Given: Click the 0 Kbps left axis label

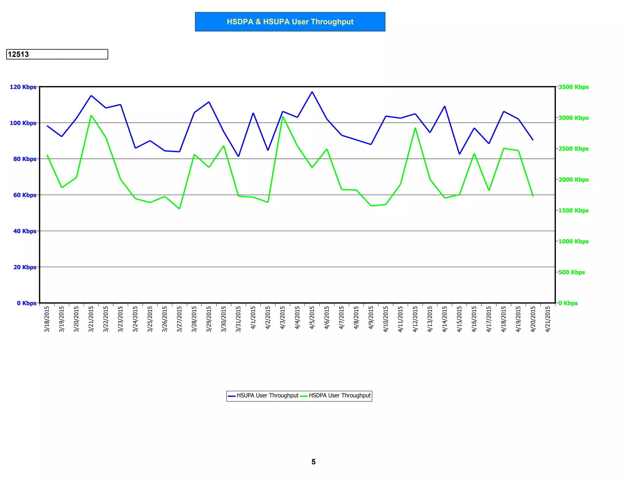Looking at the screenshot, I should [27, 303].
